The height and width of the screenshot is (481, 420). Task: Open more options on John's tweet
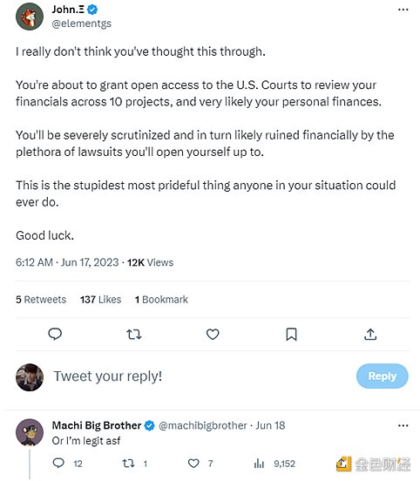click(403, 10)
